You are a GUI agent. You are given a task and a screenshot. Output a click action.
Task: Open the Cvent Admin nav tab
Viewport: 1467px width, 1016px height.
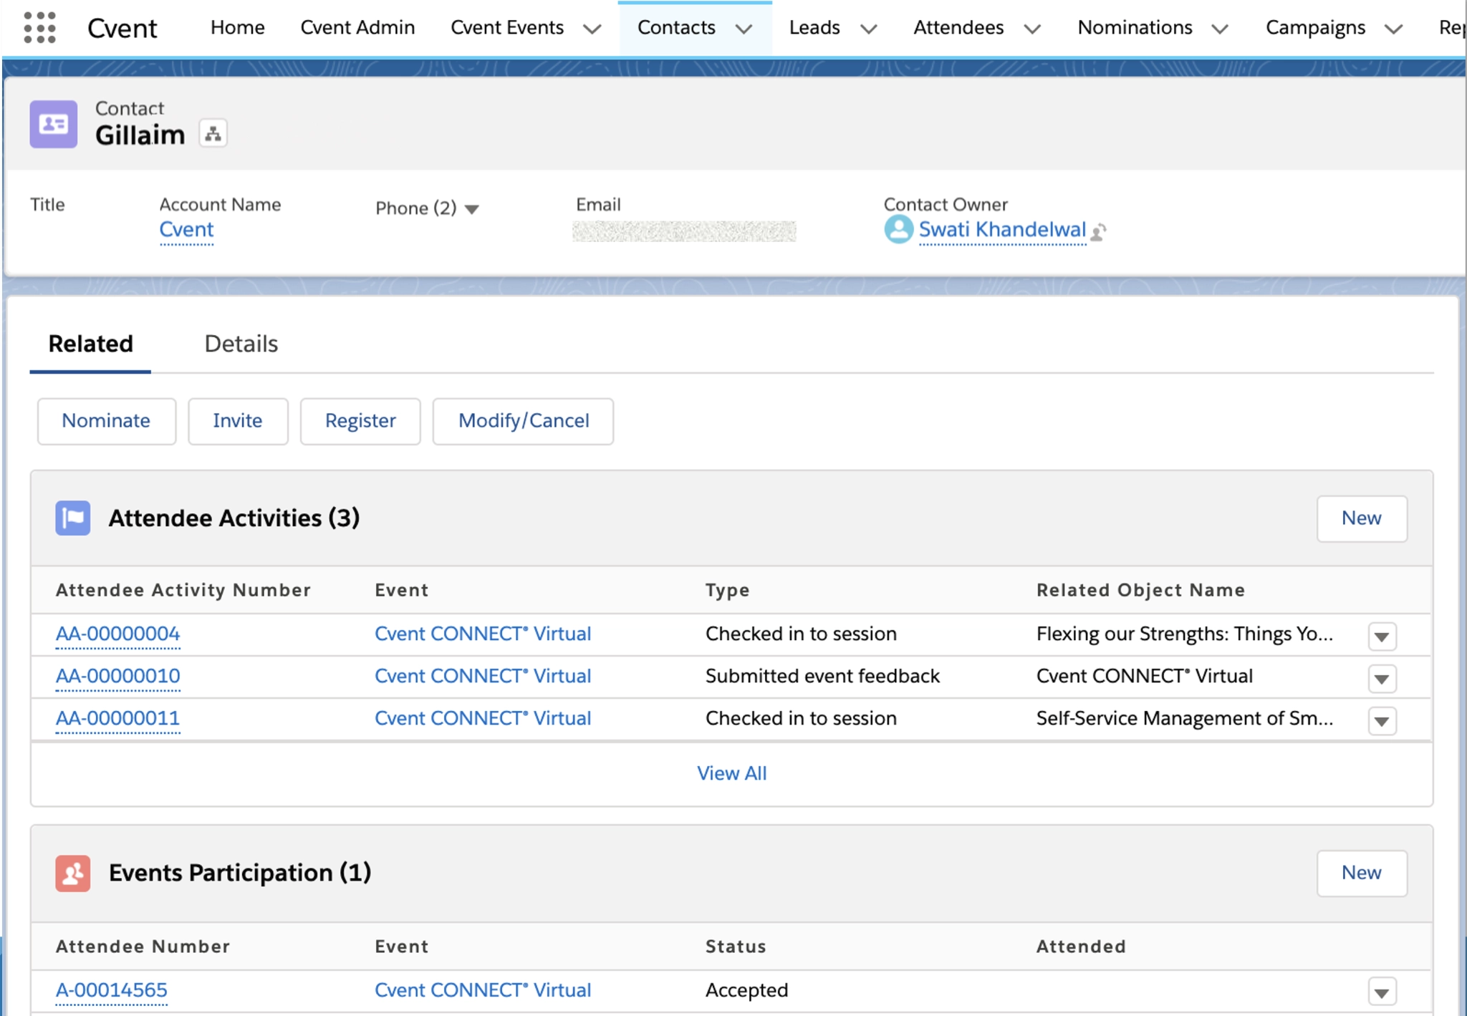coord(357,27)
